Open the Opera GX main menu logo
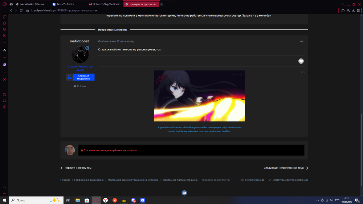The width and height of the screenshot is (363, 204). [x=4, y=4]
